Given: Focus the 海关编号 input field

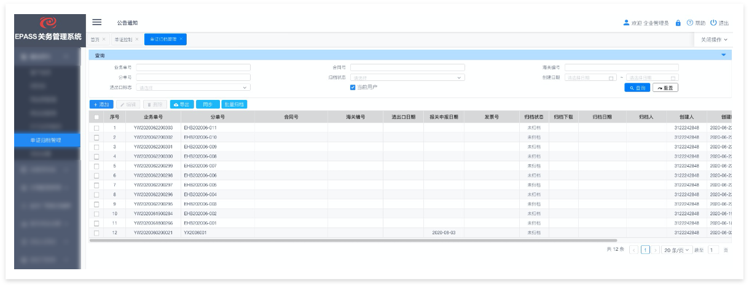Looking at the screenshot, I should click(622, 67).
